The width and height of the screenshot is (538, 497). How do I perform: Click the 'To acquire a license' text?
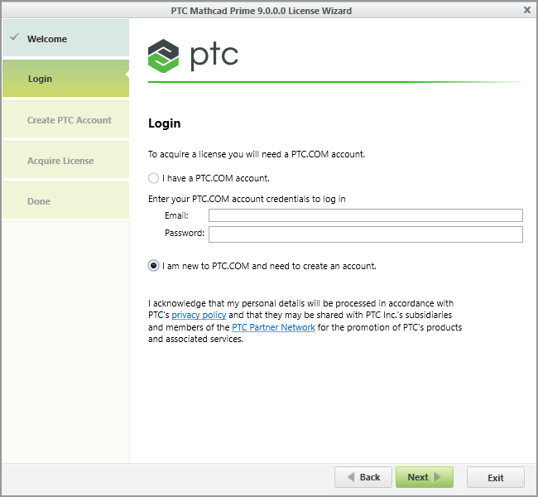[x=257, y=154]
